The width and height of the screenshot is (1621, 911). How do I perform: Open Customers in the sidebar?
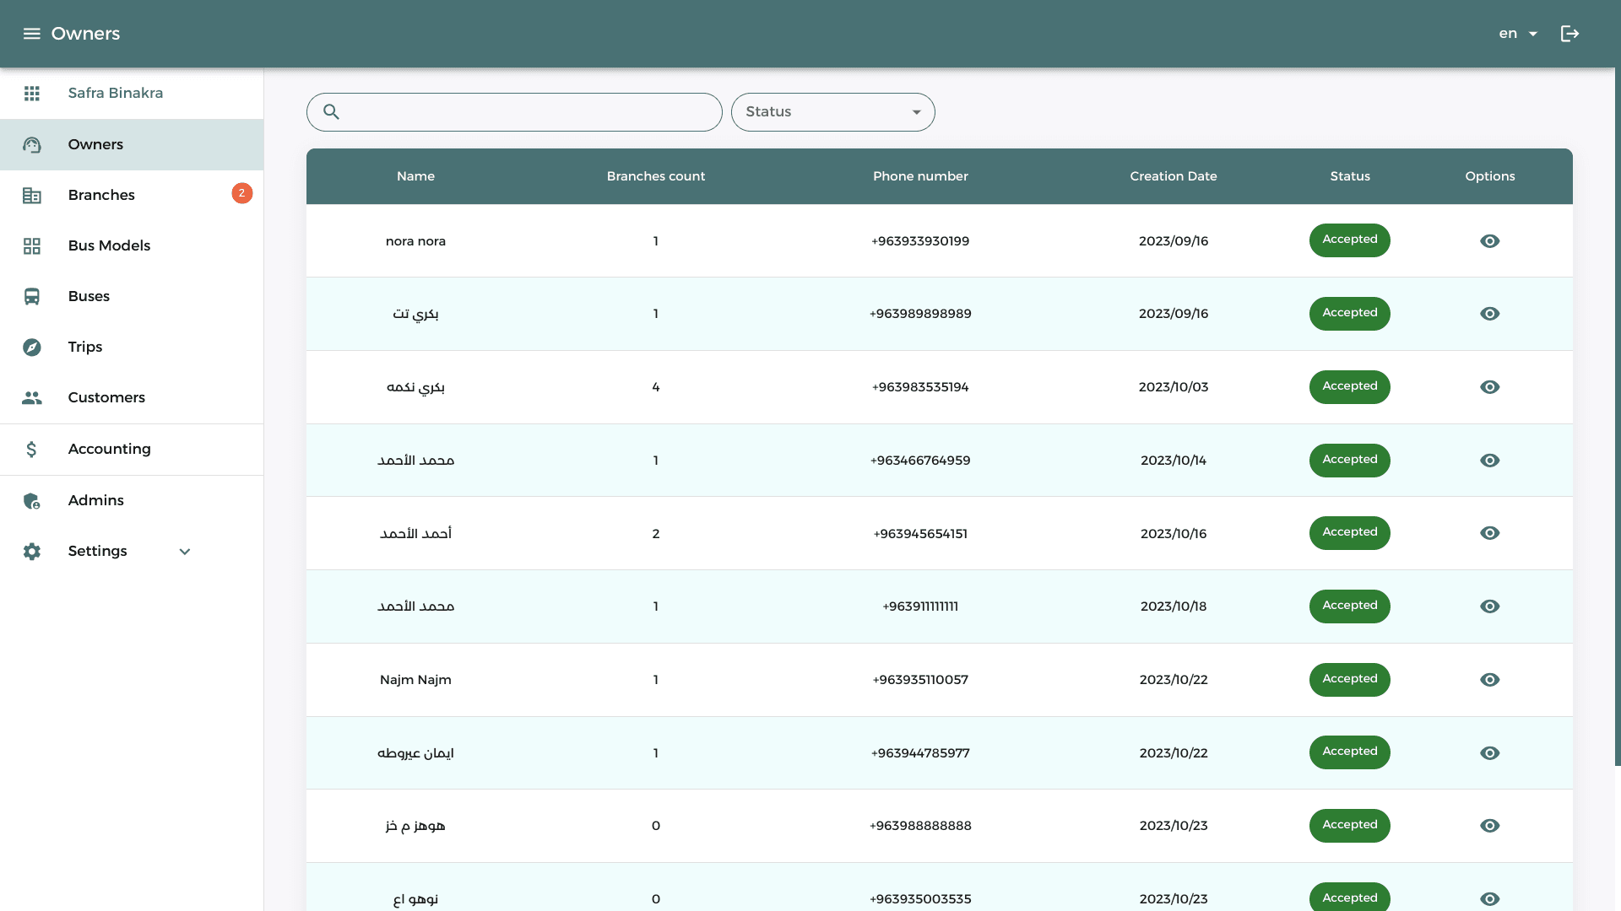(132, 398)
